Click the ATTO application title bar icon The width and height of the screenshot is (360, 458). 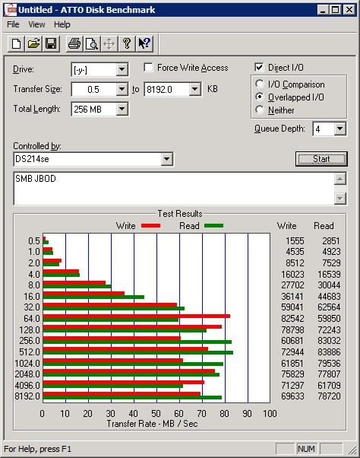(x=11, y=10)
